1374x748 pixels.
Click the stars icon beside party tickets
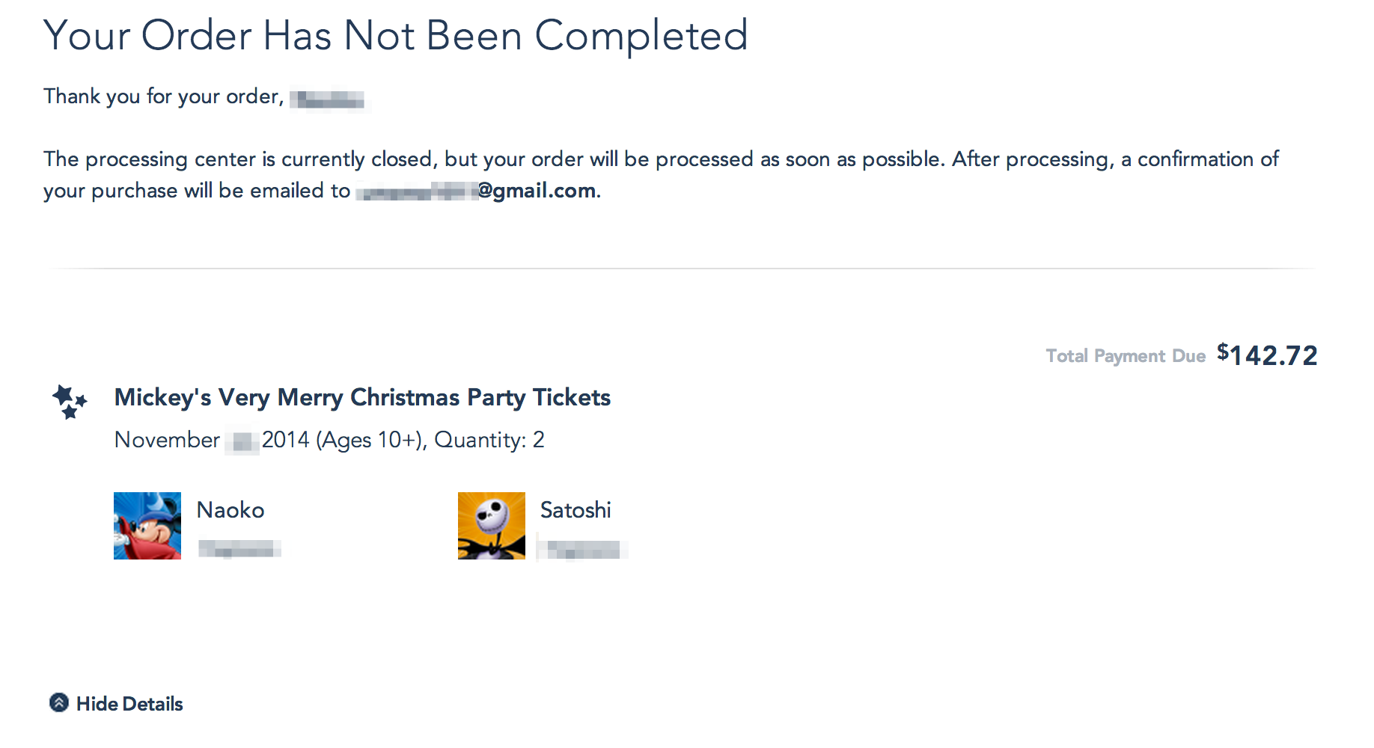pyautogui.click(x=70, y=402)
